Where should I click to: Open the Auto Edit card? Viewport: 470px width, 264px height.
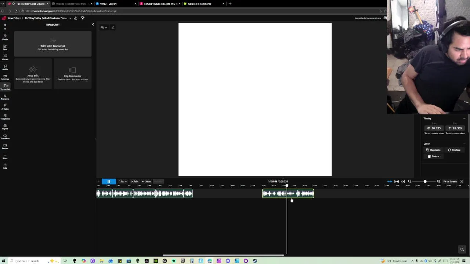33,74
